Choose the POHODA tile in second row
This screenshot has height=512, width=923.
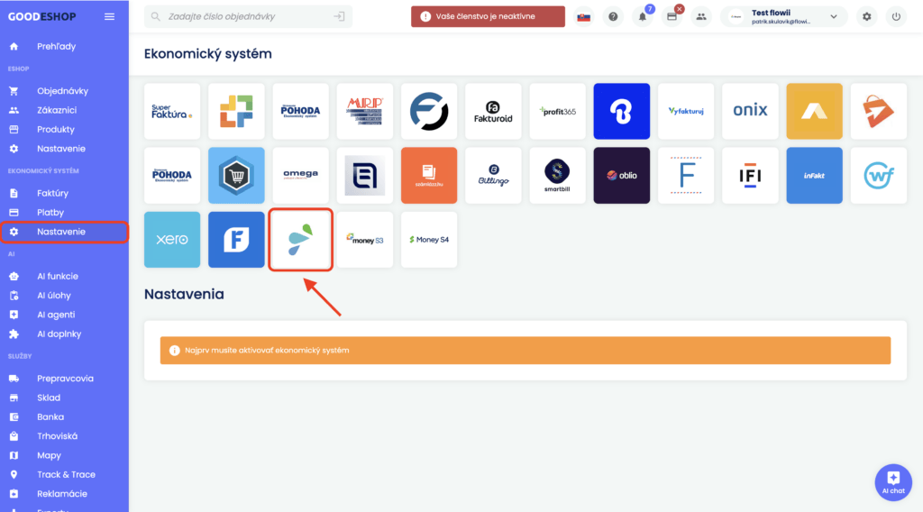click(x=172, y=176)
